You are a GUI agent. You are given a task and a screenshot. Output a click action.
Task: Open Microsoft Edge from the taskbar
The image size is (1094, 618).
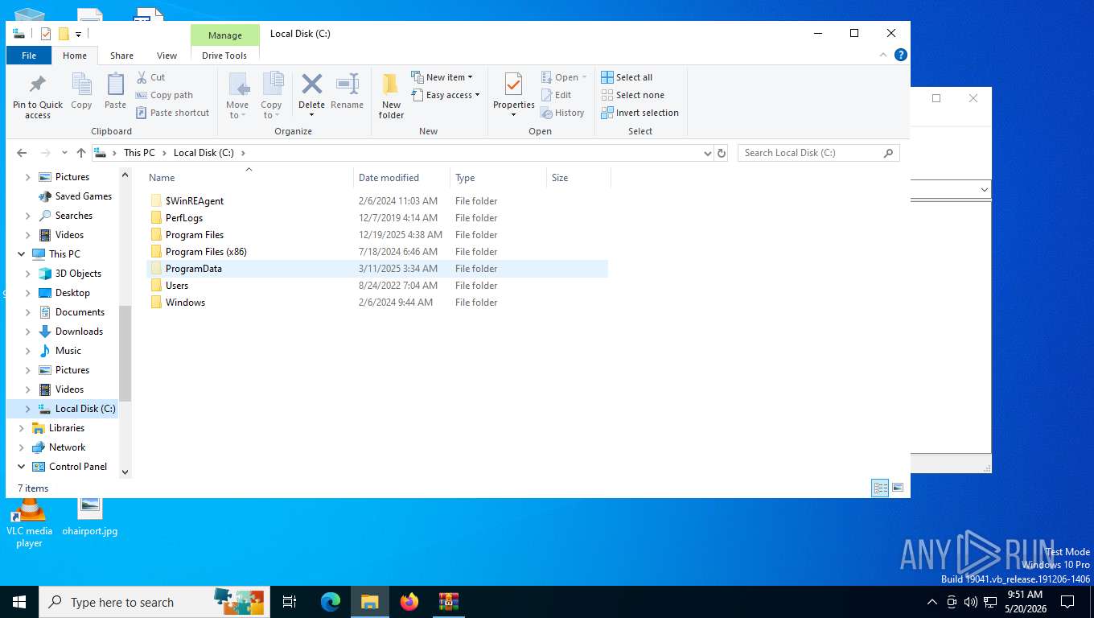point(331,602)
